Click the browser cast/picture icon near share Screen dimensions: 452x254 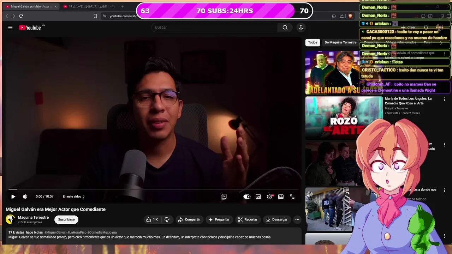(x=334, y=16)
